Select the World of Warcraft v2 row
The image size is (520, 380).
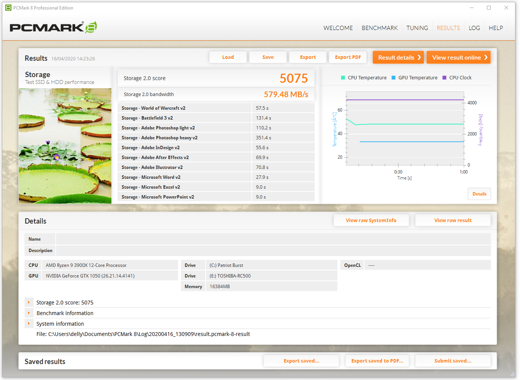pos(216,108)
